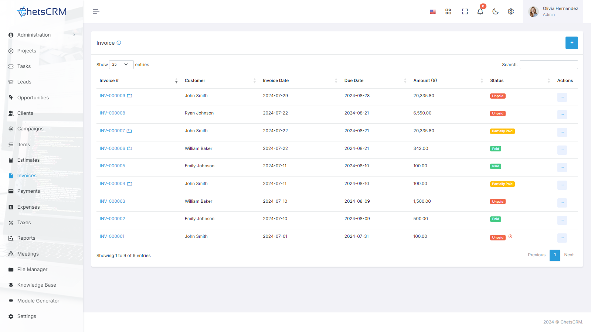Open actions menu for INV-000003
The width and height of the screenshot is (591, 332).
(562, 203)
